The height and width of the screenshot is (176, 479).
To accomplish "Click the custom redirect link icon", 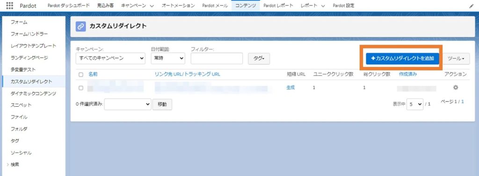I will (x=80, y=27).
